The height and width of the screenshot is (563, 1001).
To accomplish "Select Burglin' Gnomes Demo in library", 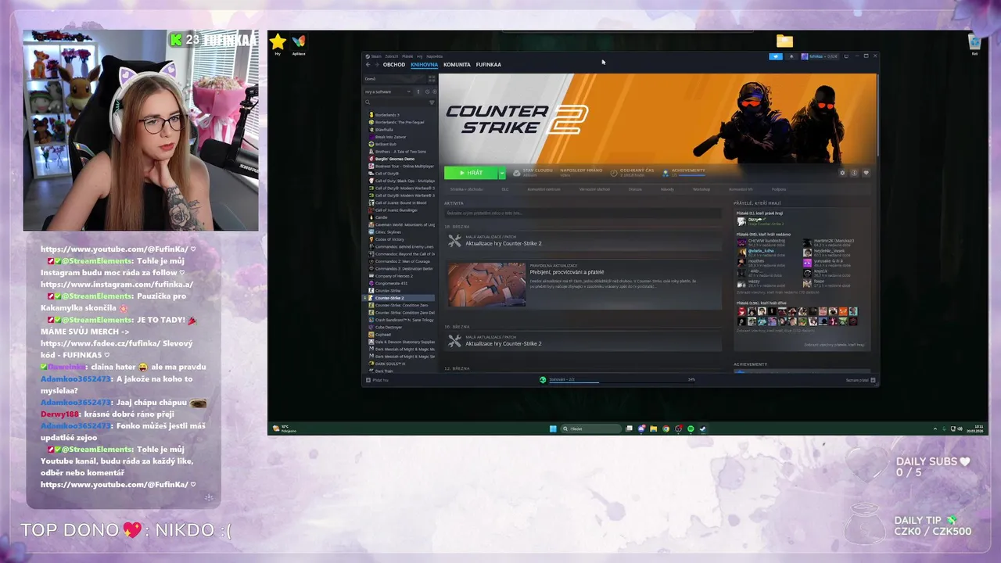I will pyautogui.click(x=393, y=159).
